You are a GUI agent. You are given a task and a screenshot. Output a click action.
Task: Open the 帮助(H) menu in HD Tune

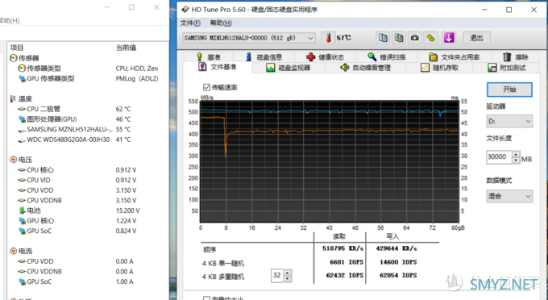coord(221,23)
